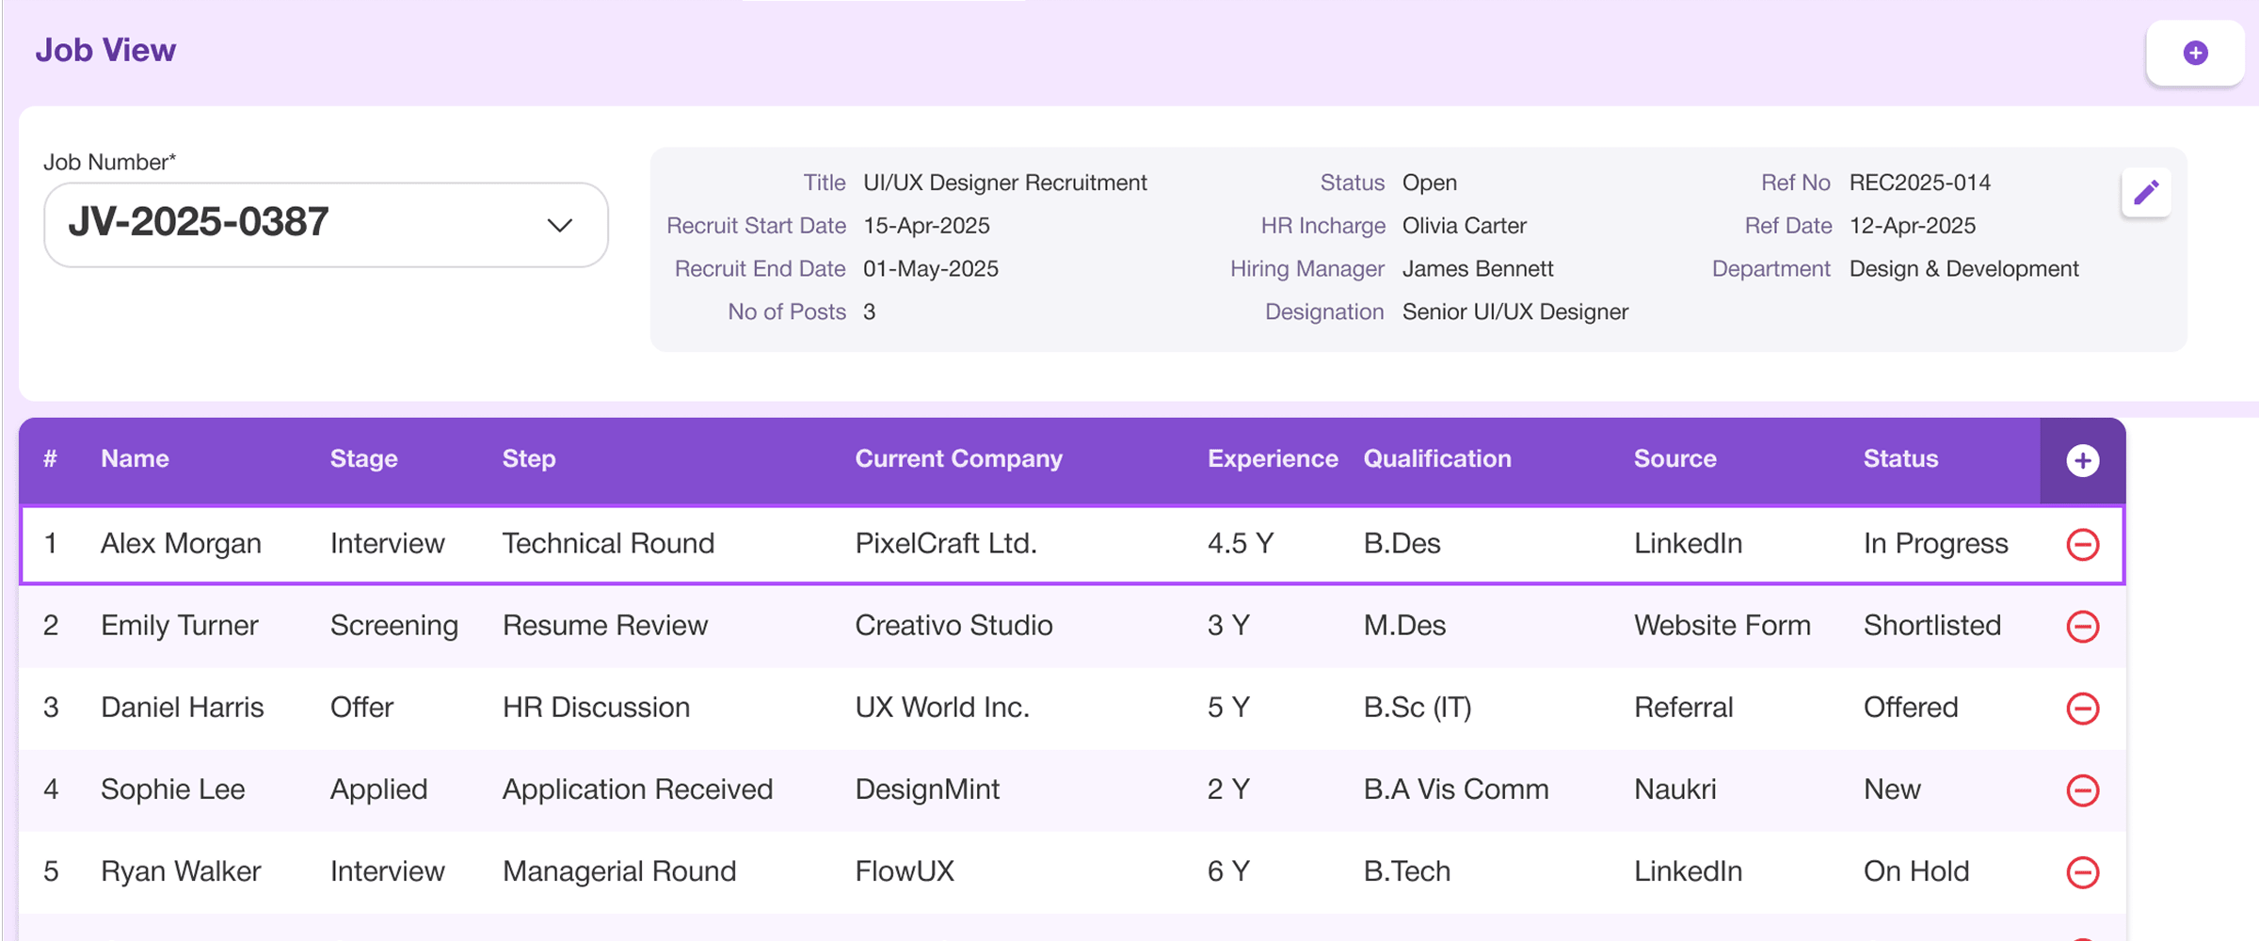Click the B.Sc (IT) qualification cell
2259x941 pixels.
(1417, 707)
